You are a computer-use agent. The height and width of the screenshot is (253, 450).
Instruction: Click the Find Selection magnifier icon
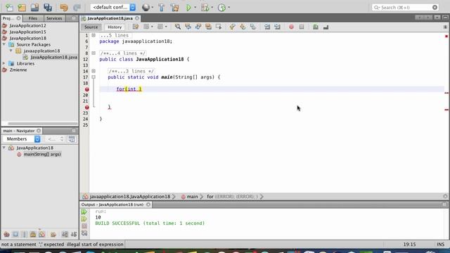coord(178,27)
